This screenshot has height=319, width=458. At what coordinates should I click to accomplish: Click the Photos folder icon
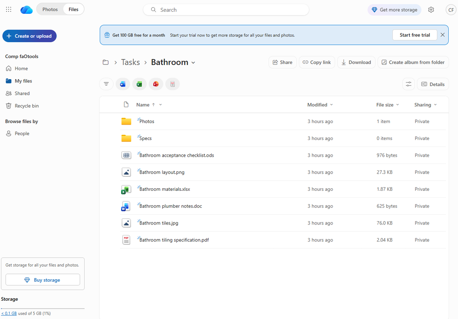pyautogui.click(x=126, y=121)
